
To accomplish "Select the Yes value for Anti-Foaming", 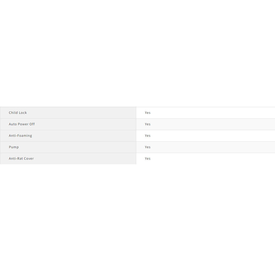I will click(148, 135).
